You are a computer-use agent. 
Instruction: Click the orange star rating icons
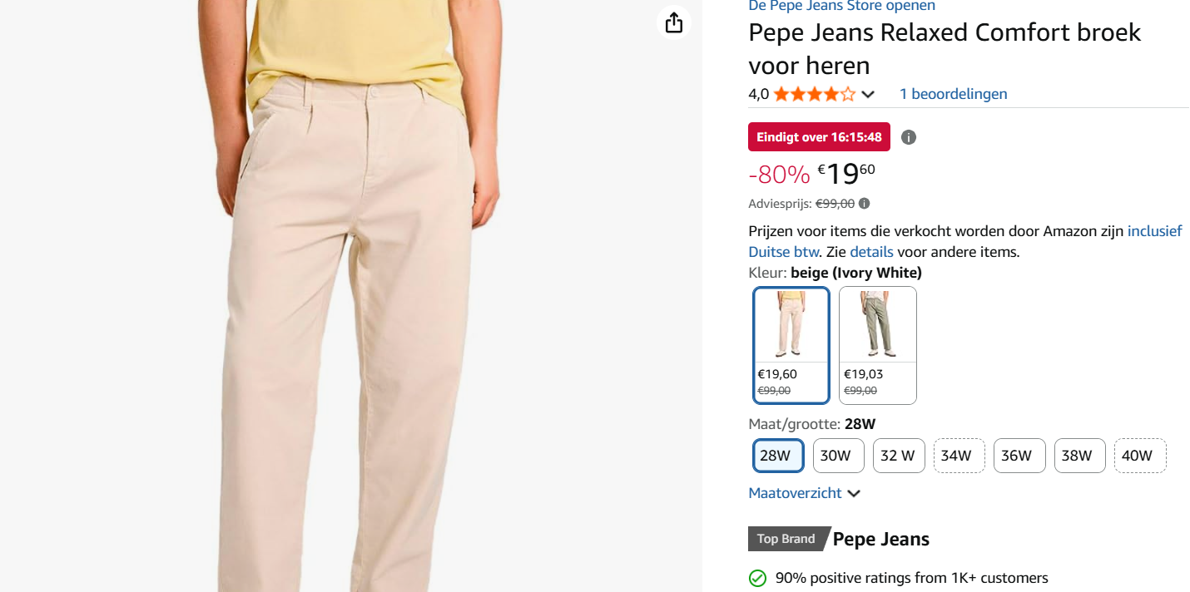(x=812, y=94)
